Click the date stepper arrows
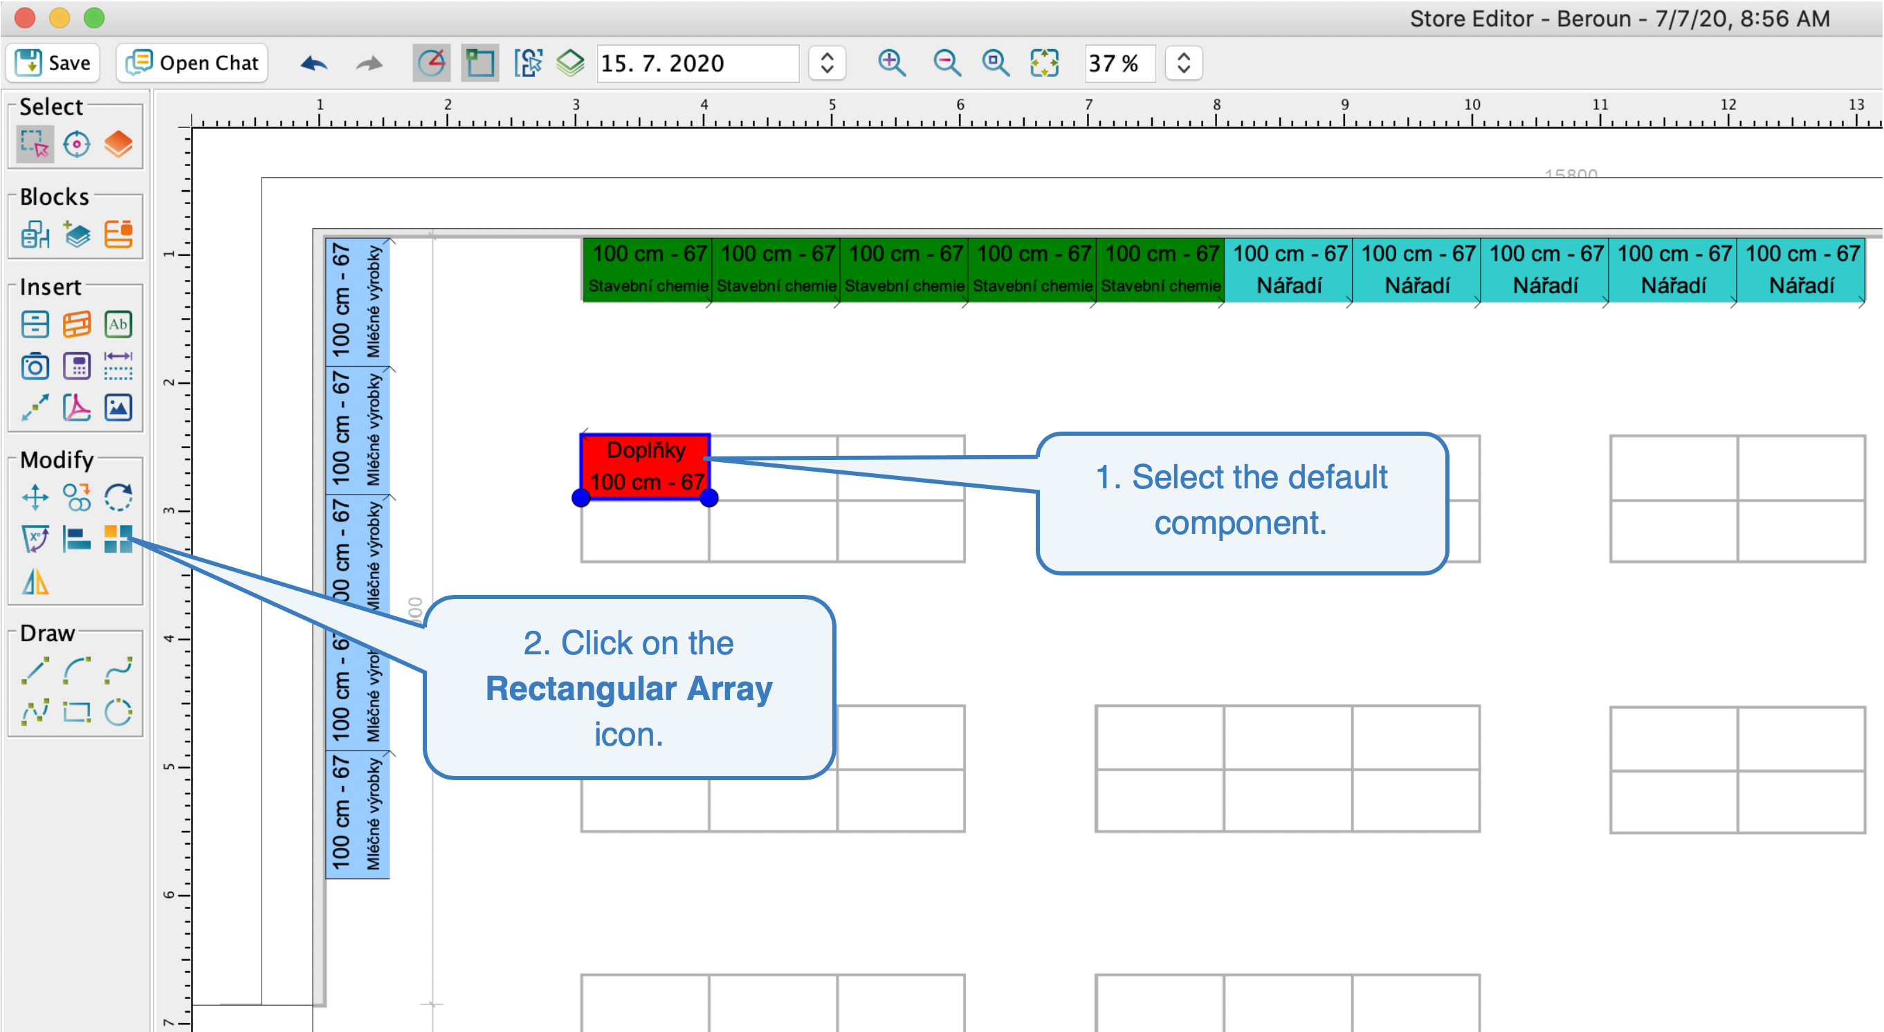The width and height of the screenshot is (1884, 1032). click(827, 63)
